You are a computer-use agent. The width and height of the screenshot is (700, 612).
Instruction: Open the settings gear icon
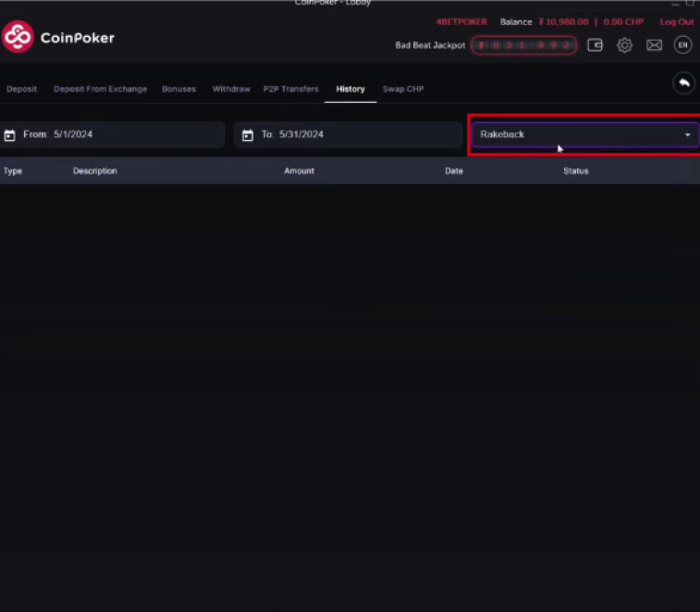tap(624, 44)
